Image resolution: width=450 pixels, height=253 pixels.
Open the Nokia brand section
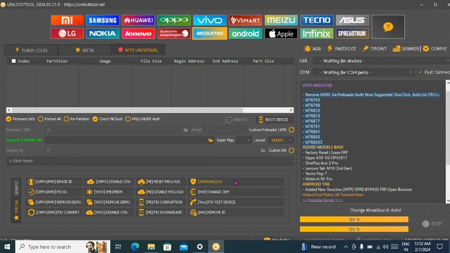coord(103,33)
